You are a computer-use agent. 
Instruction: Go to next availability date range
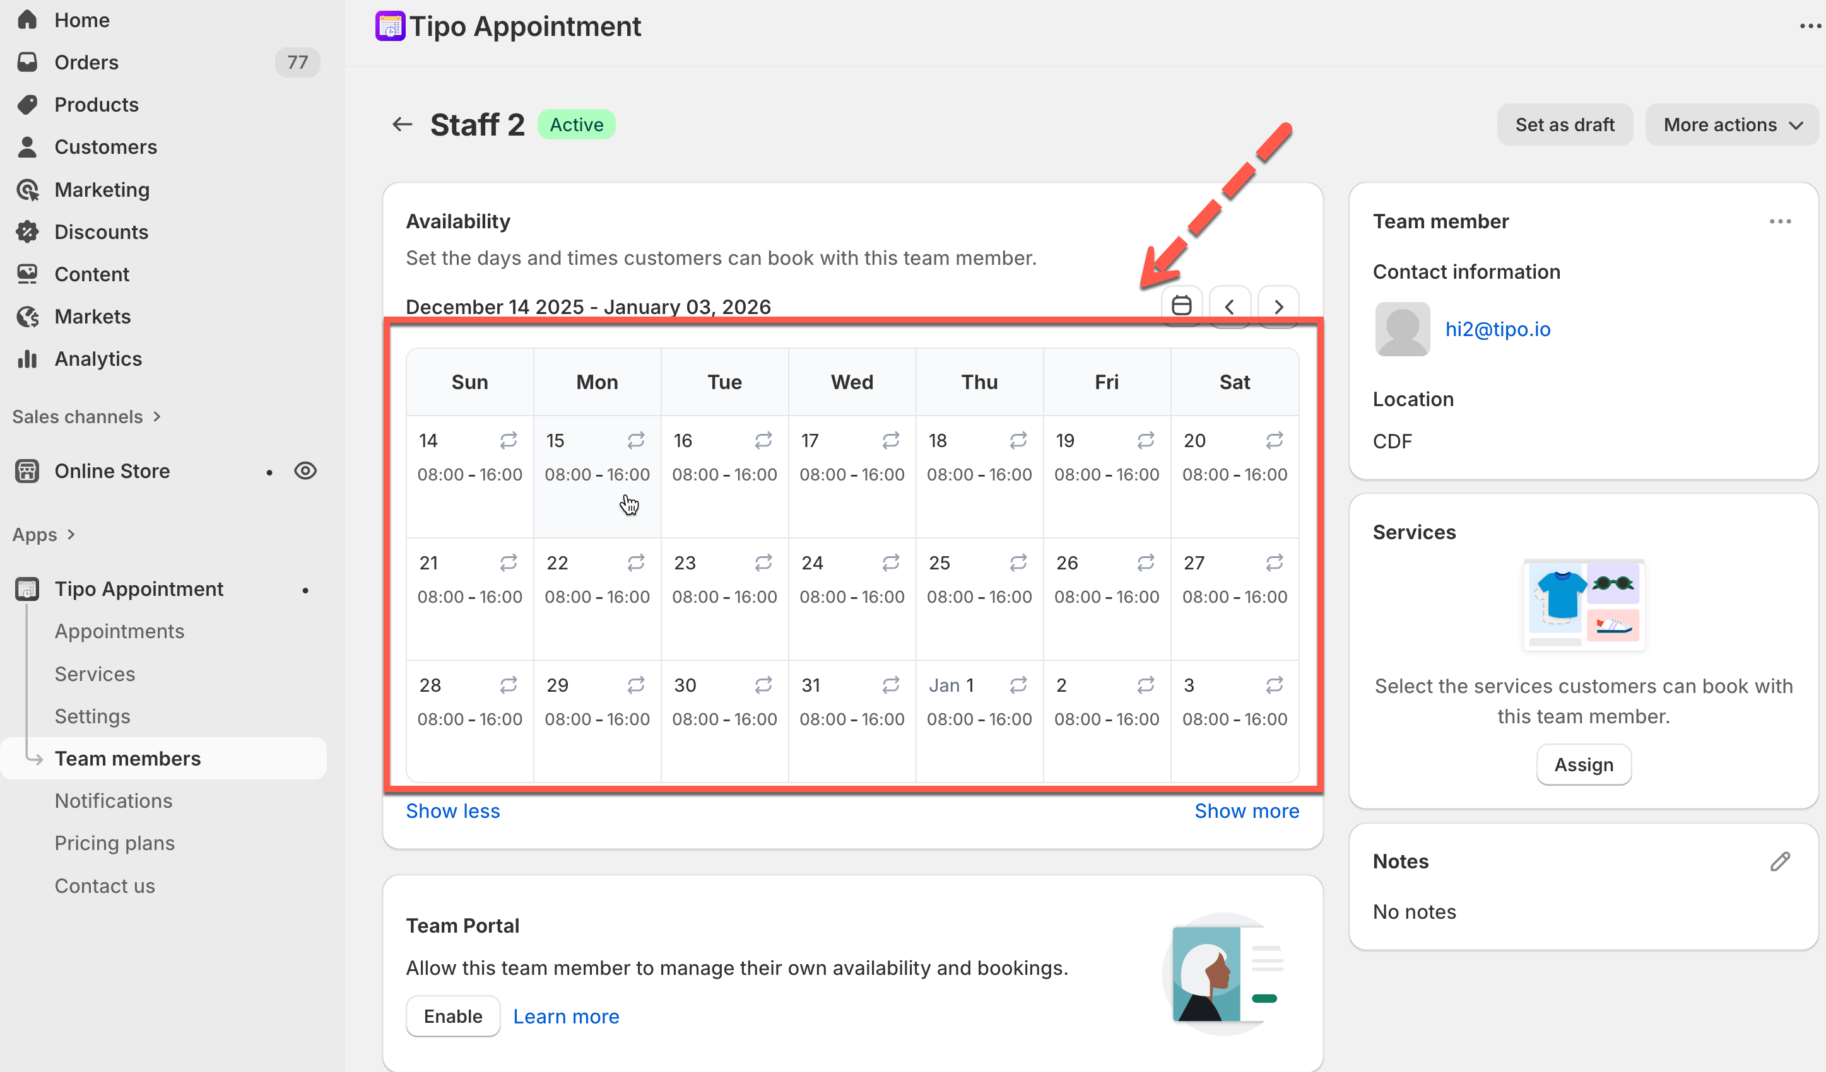tap(1278, 306)
